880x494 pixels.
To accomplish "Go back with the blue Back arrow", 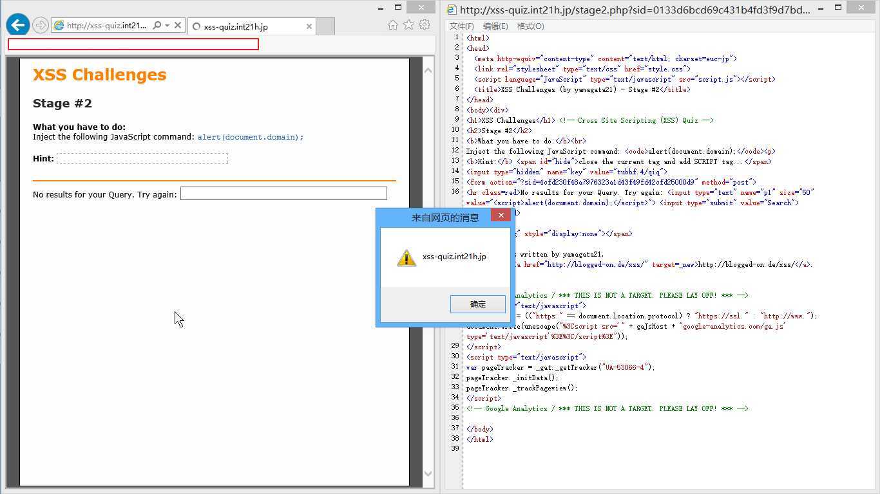I will click(18, 25).
